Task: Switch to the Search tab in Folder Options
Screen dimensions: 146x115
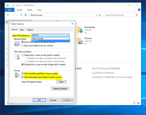Action: tap(30, 30)
